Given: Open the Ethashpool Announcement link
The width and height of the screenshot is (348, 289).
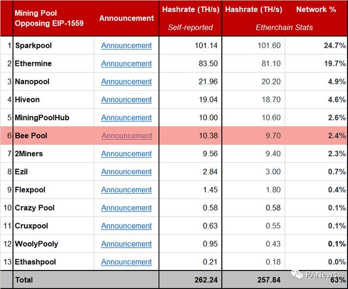Looking at the screenshot, I should pos(126,262).
